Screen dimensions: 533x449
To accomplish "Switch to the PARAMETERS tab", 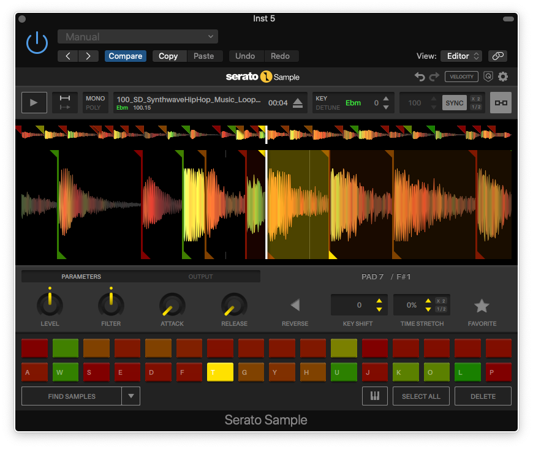I will pos(81,277).
